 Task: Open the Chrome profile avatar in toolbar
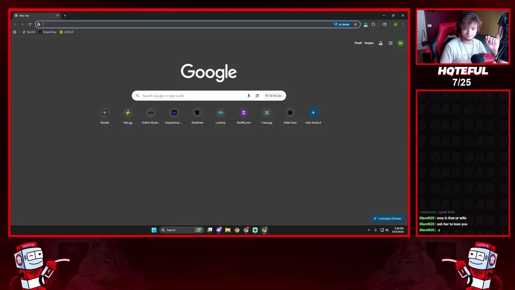[x=396, y=24]
